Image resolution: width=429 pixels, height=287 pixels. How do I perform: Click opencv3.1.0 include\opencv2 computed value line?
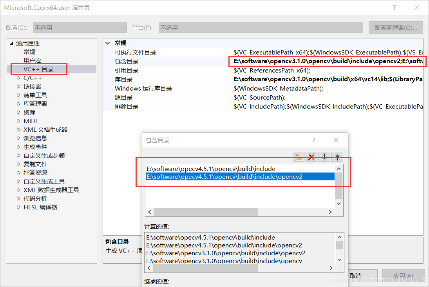pyautogui.click(x=226, y=253)
